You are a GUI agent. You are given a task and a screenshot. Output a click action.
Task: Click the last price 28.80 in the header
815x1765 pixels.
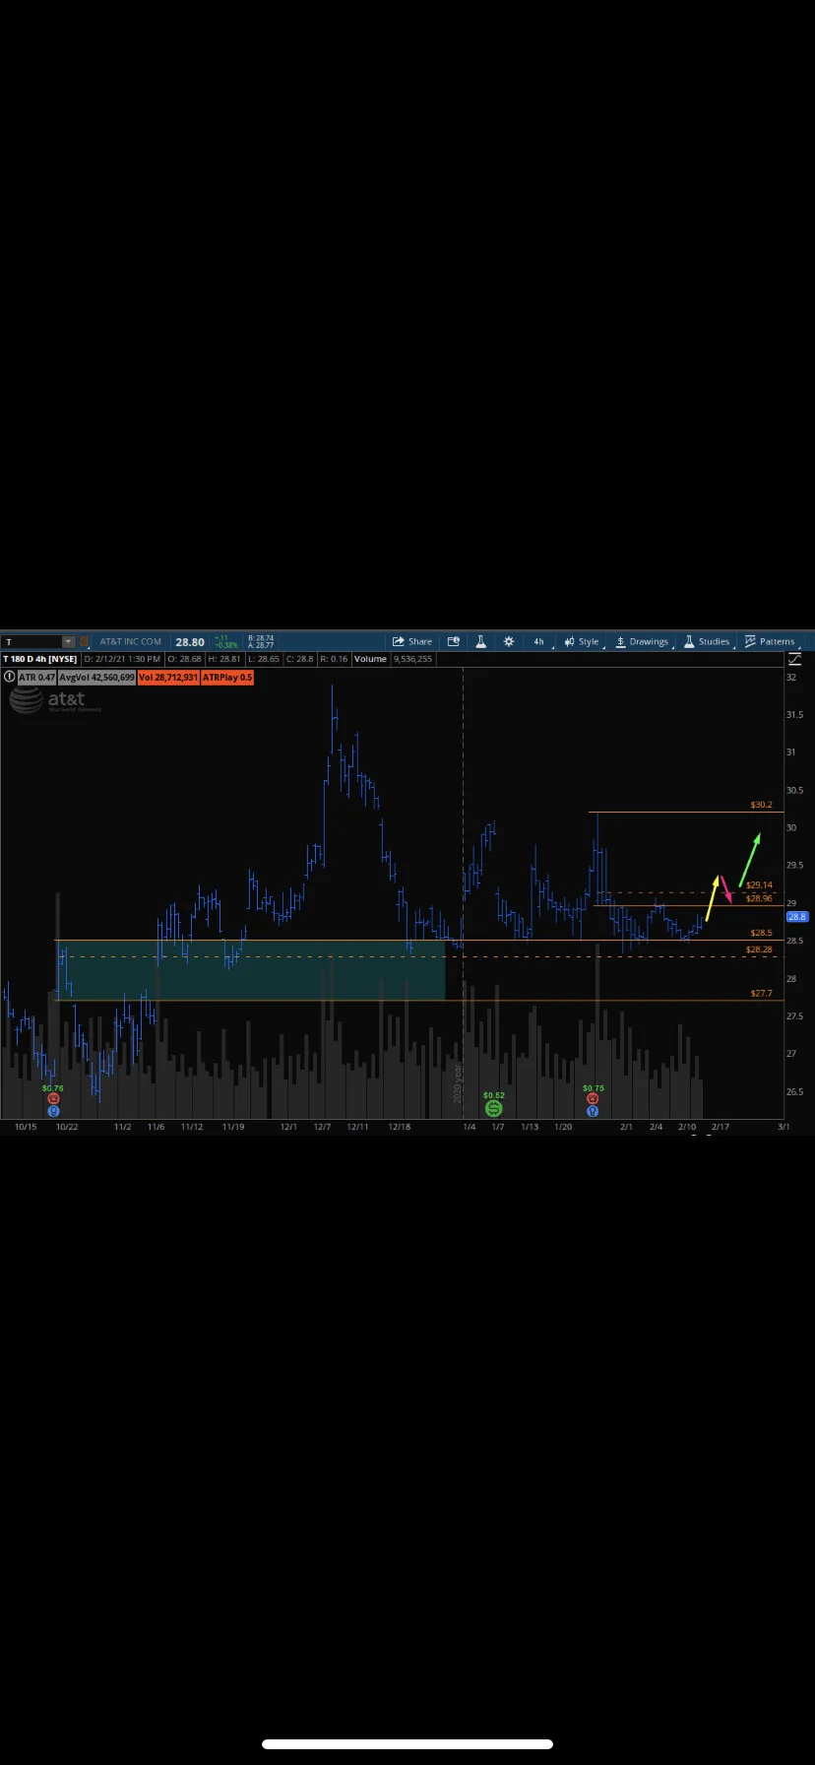click(x=190, y=642)
